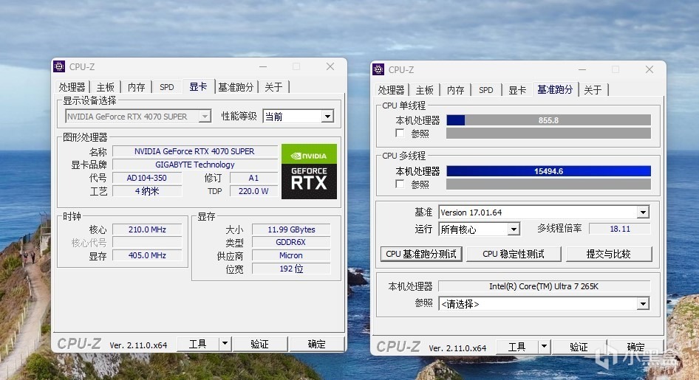Click multi-thread 参照 reference bar
This screenshot has width=699, height=380.
point(548,184)
